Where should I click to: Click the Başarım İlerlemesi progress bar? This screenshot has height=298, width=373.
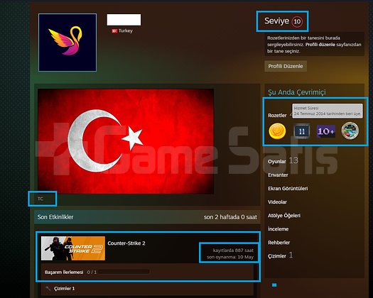(x=124, y=272)
